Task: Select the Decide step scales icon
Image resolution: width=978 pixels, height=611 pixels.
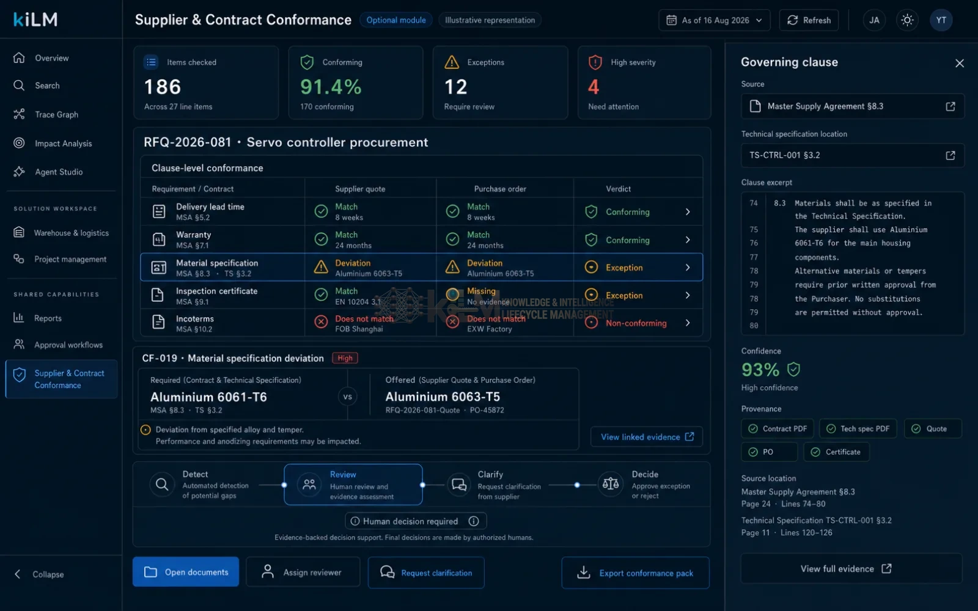Action: pyautogui.click(x=610, y=484)
